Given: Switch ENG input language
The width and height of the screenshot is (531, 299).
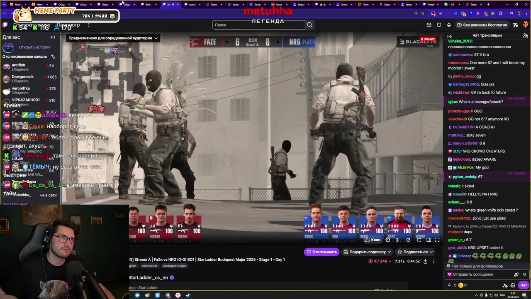Looking at the screenshot, I should pyautogui.click(x=503, y=295).
